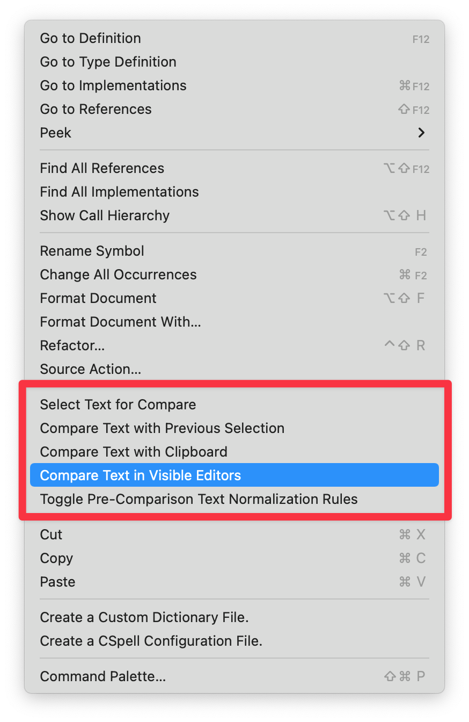
Task: Click Create a CSpell Configuration File
Action: click(234, 641)
